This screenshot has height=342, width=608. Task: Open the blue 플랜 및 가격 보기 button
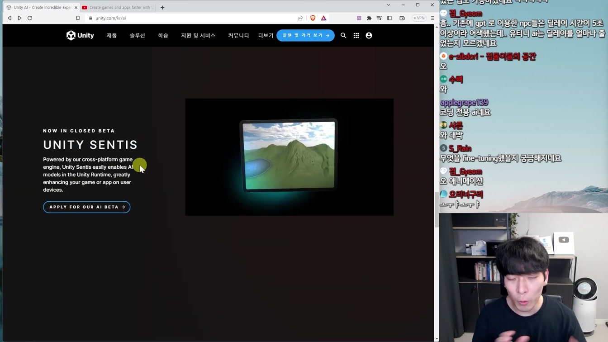[x=305, y=35]
